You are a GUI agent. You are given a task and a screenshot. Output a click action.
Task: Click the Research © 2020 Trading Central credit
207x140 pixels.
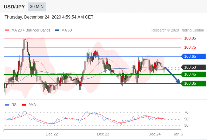coord(178,30)
